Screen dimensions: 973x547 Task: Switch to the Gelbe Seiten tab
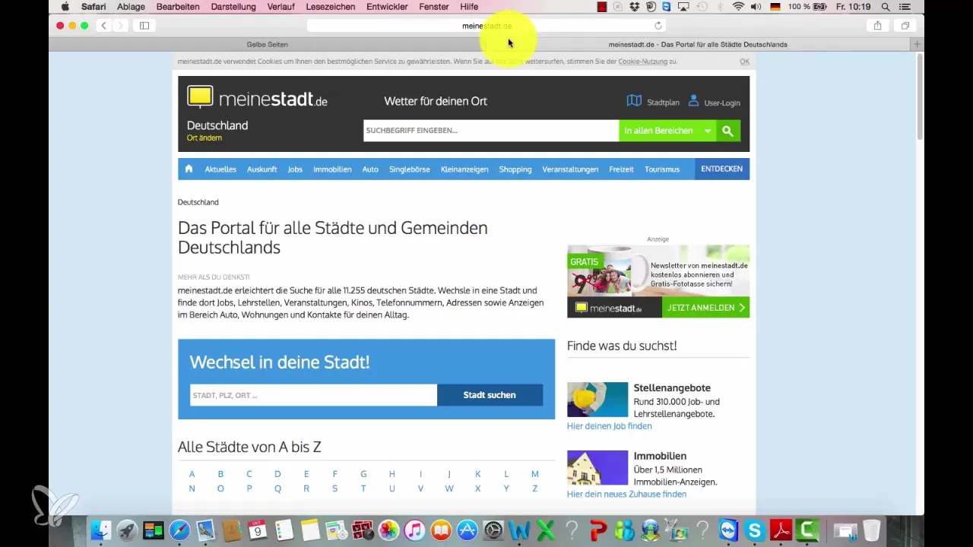click(268, 44)
